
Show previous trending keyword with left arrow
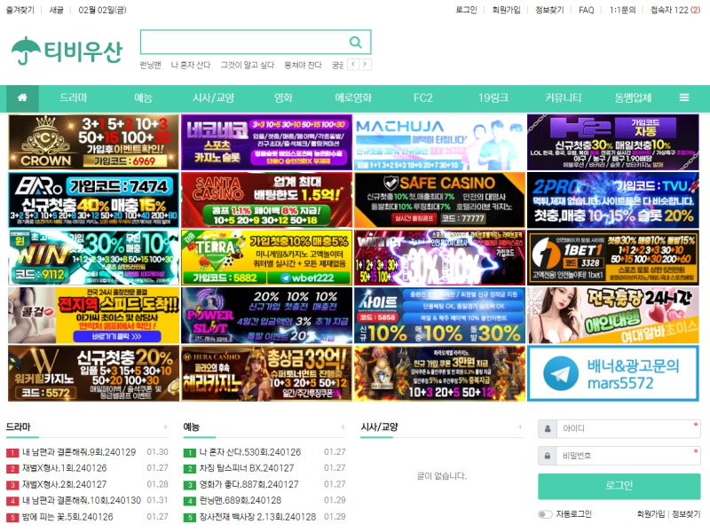coord(353,65)
